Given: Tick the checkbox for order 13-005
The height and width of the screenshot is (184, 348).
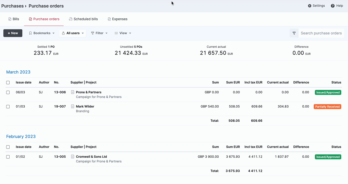Looking at the screenshot, I should pos(8,157).
